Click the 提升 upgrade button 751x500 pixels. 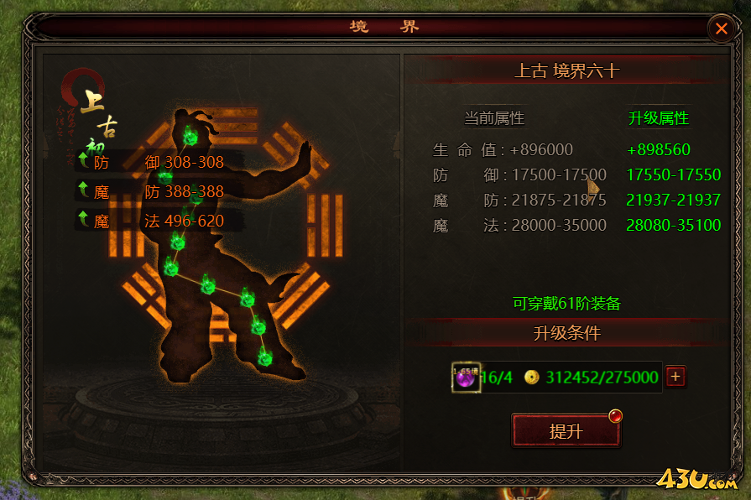566,430
